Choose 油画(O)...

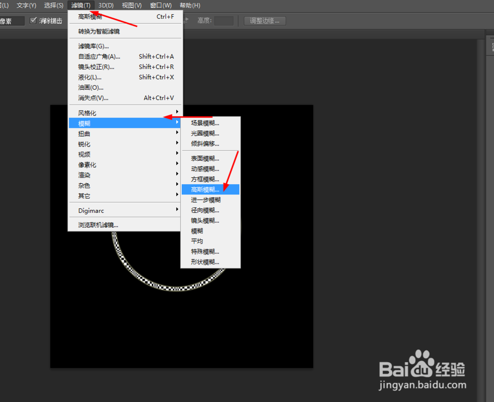tap(125, 87)
